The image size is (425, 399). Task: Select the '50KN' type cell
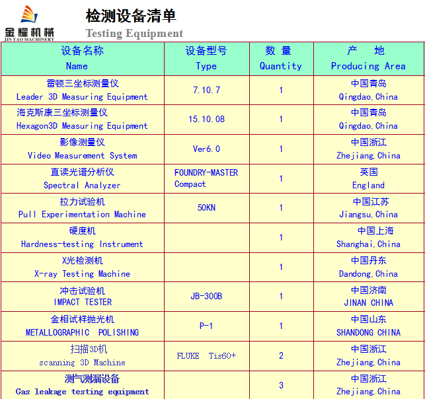click(206, 207)
